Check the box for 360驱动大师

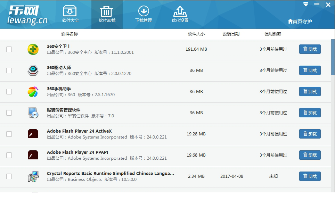point(9,70)
